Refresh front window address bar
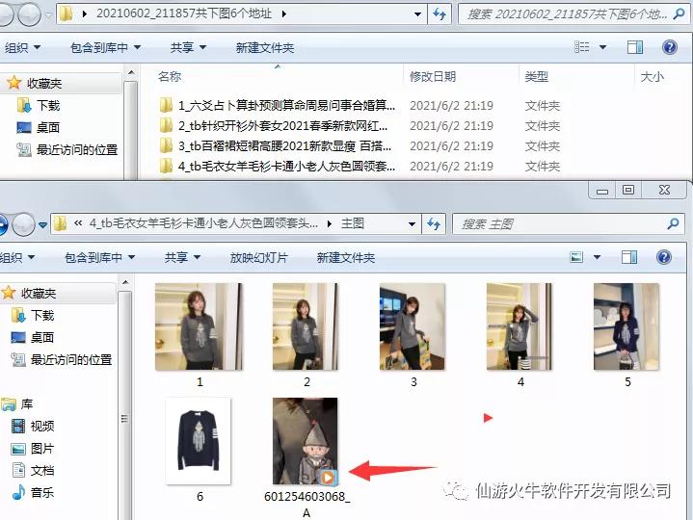This screenshot has width=693, height=520. (x=434, y=224)
